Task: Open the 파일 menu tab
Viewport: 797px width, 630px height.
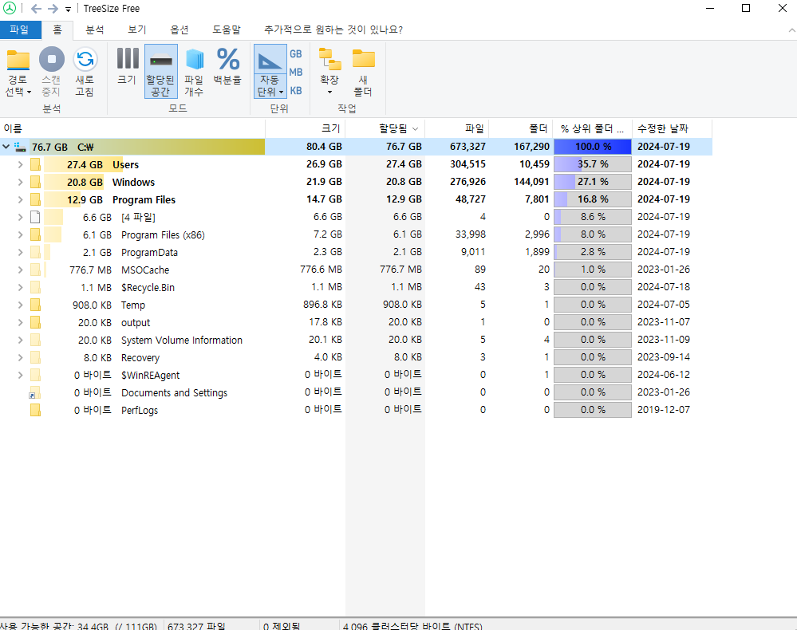Action: coord(19,30)
